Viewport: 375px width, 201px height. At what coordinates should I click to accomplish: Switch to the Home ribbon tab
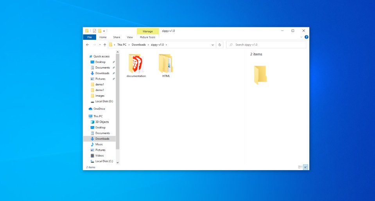(103, 37)
